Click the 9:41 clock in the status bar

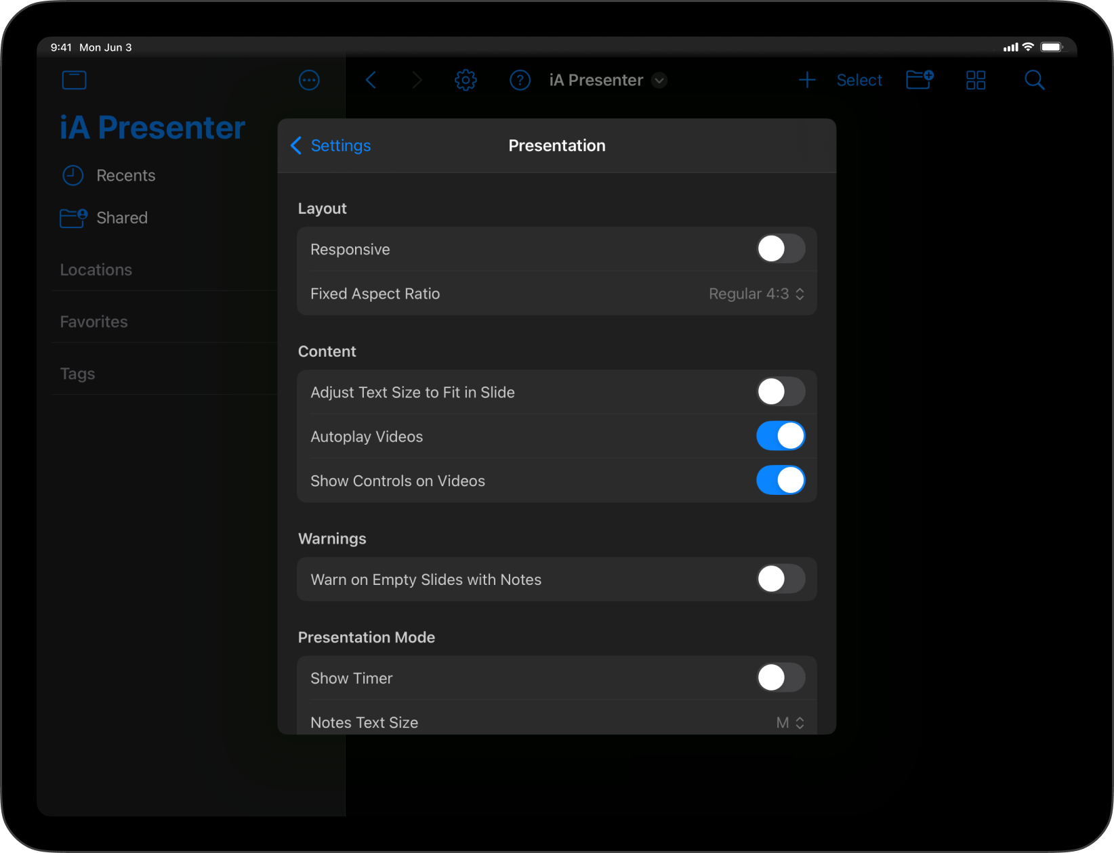coord(61,47)
